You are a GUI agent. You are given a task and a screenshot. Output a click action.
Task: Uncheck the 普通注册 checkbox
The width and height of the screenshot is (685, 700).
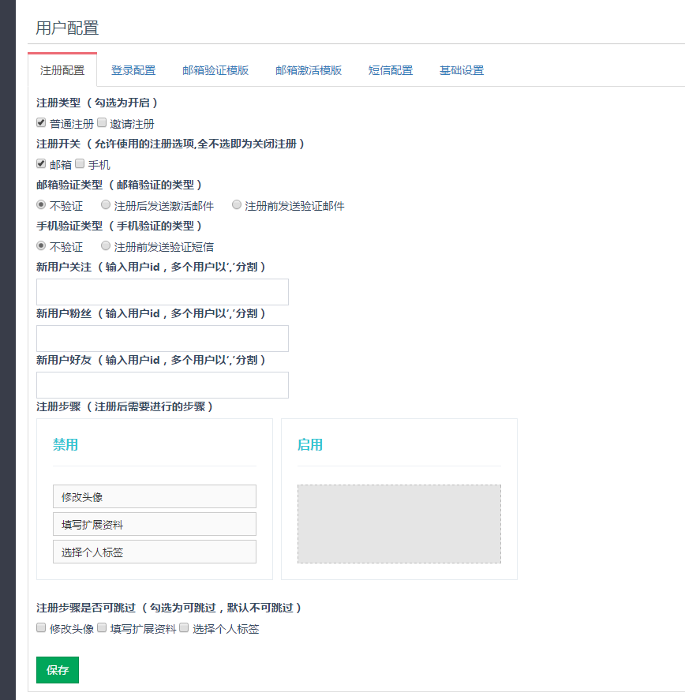41,122
